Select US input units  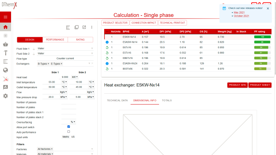(x=73, y=137)
